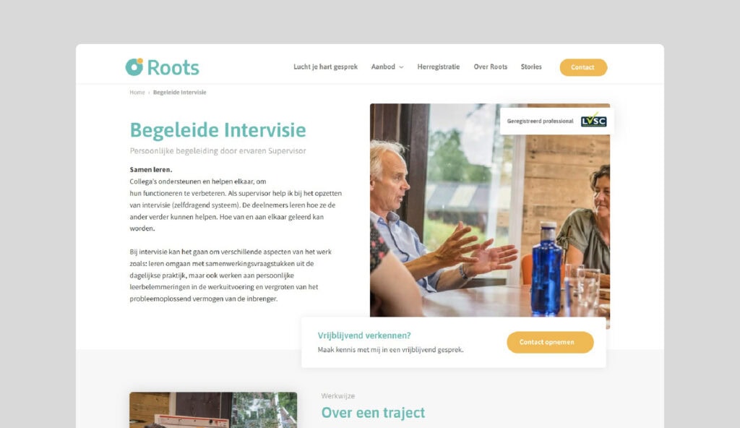Image resolution: width=740 pixels, height=428 pixels.
Task: Click the meeting photo hero image
Action: pos(490,210)
